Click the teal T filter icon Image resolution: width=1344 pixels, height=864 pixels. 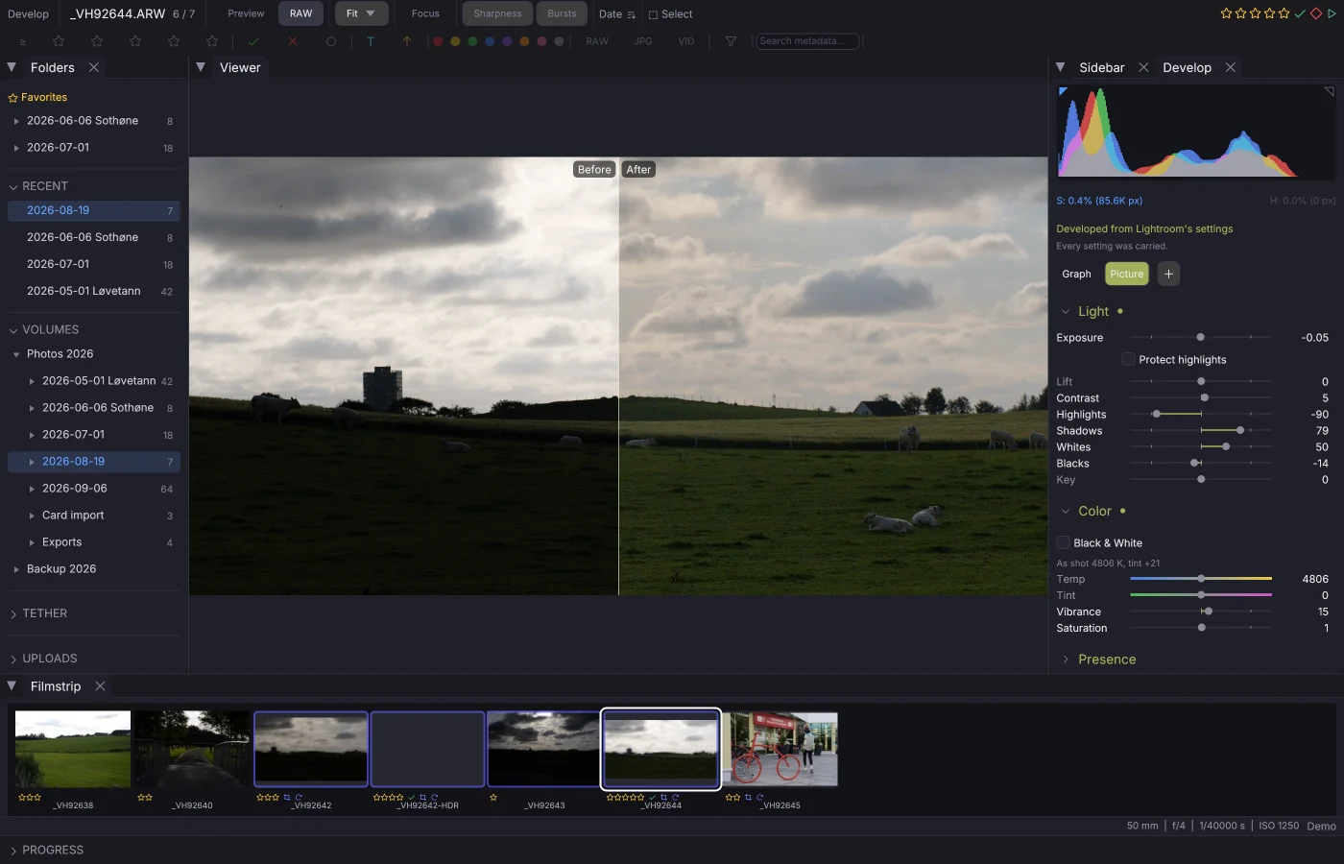371,41
